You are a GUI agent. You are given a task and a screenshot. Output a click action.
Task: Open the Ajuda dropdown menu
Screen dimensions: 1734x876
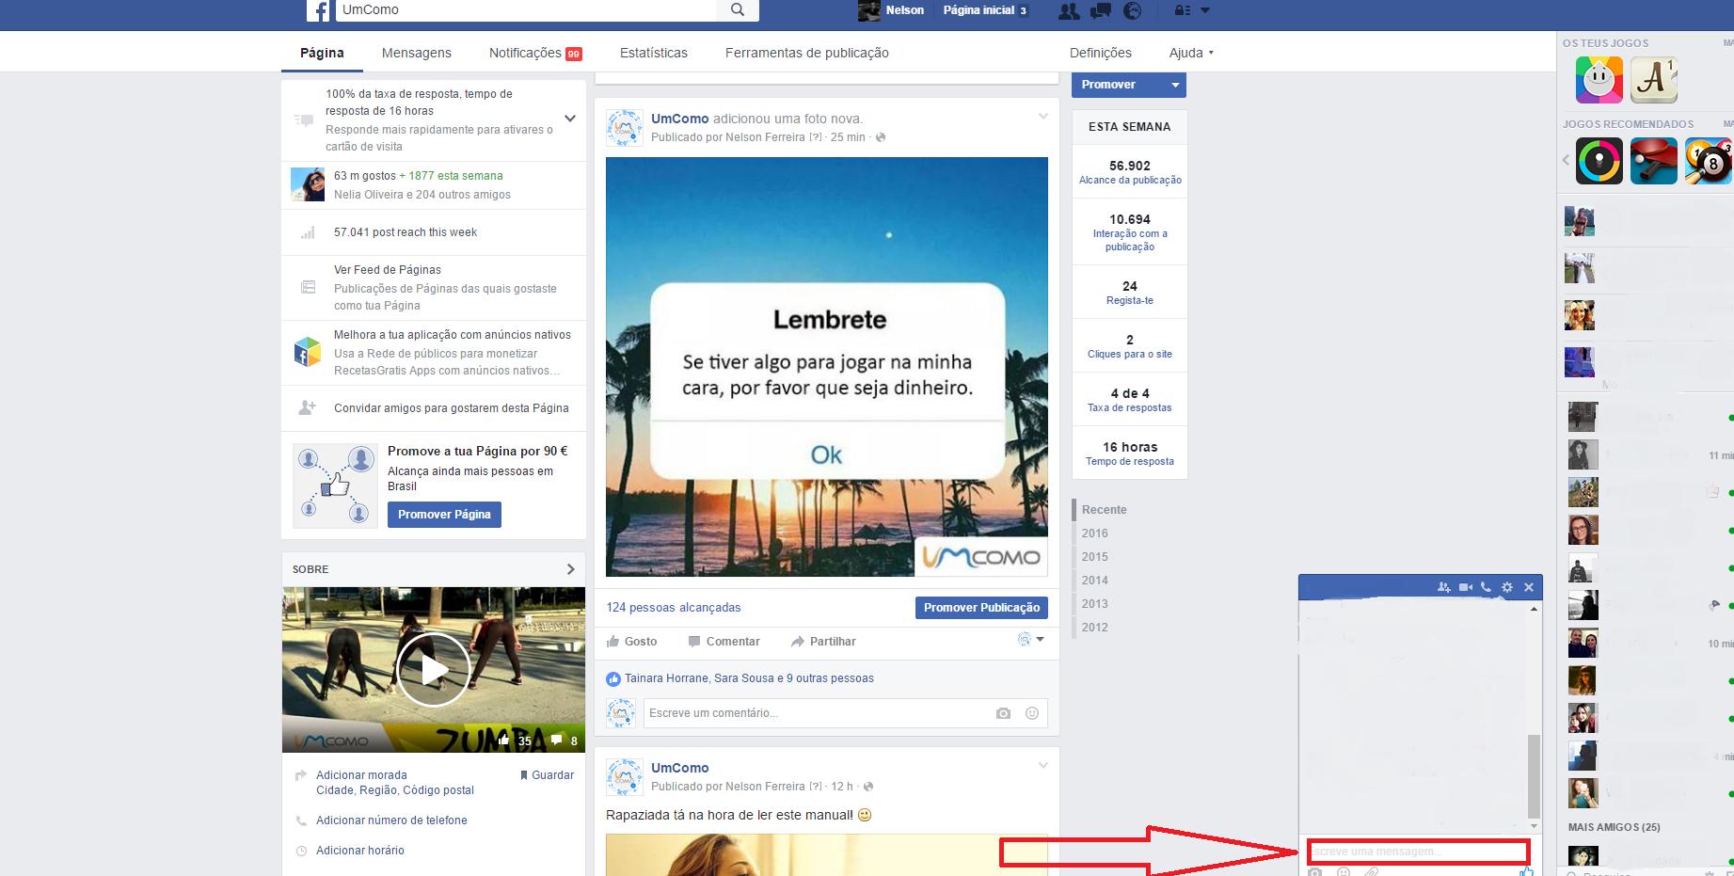coord(1191,53)
